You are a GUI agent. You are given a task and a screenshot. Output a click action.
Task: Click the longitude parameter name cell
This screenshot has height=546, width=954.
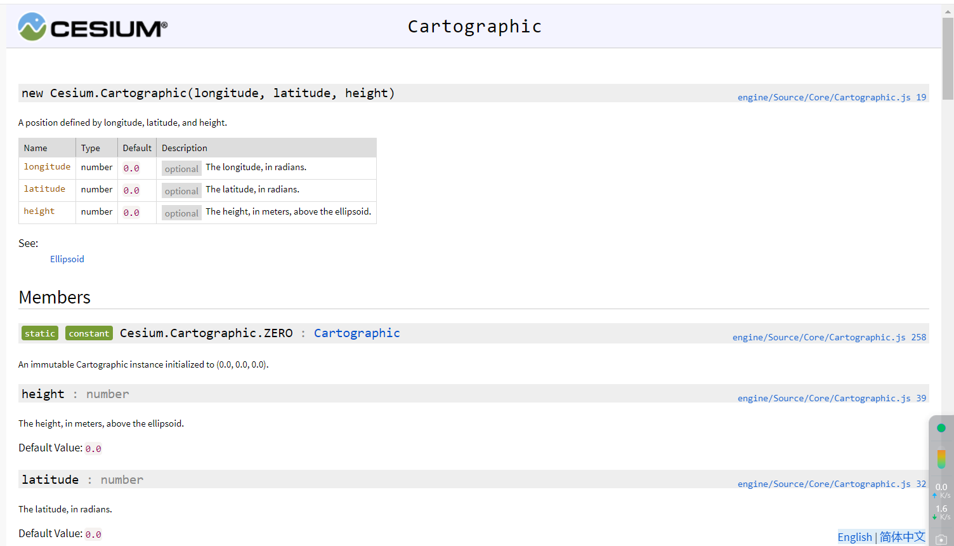(47, 167)
